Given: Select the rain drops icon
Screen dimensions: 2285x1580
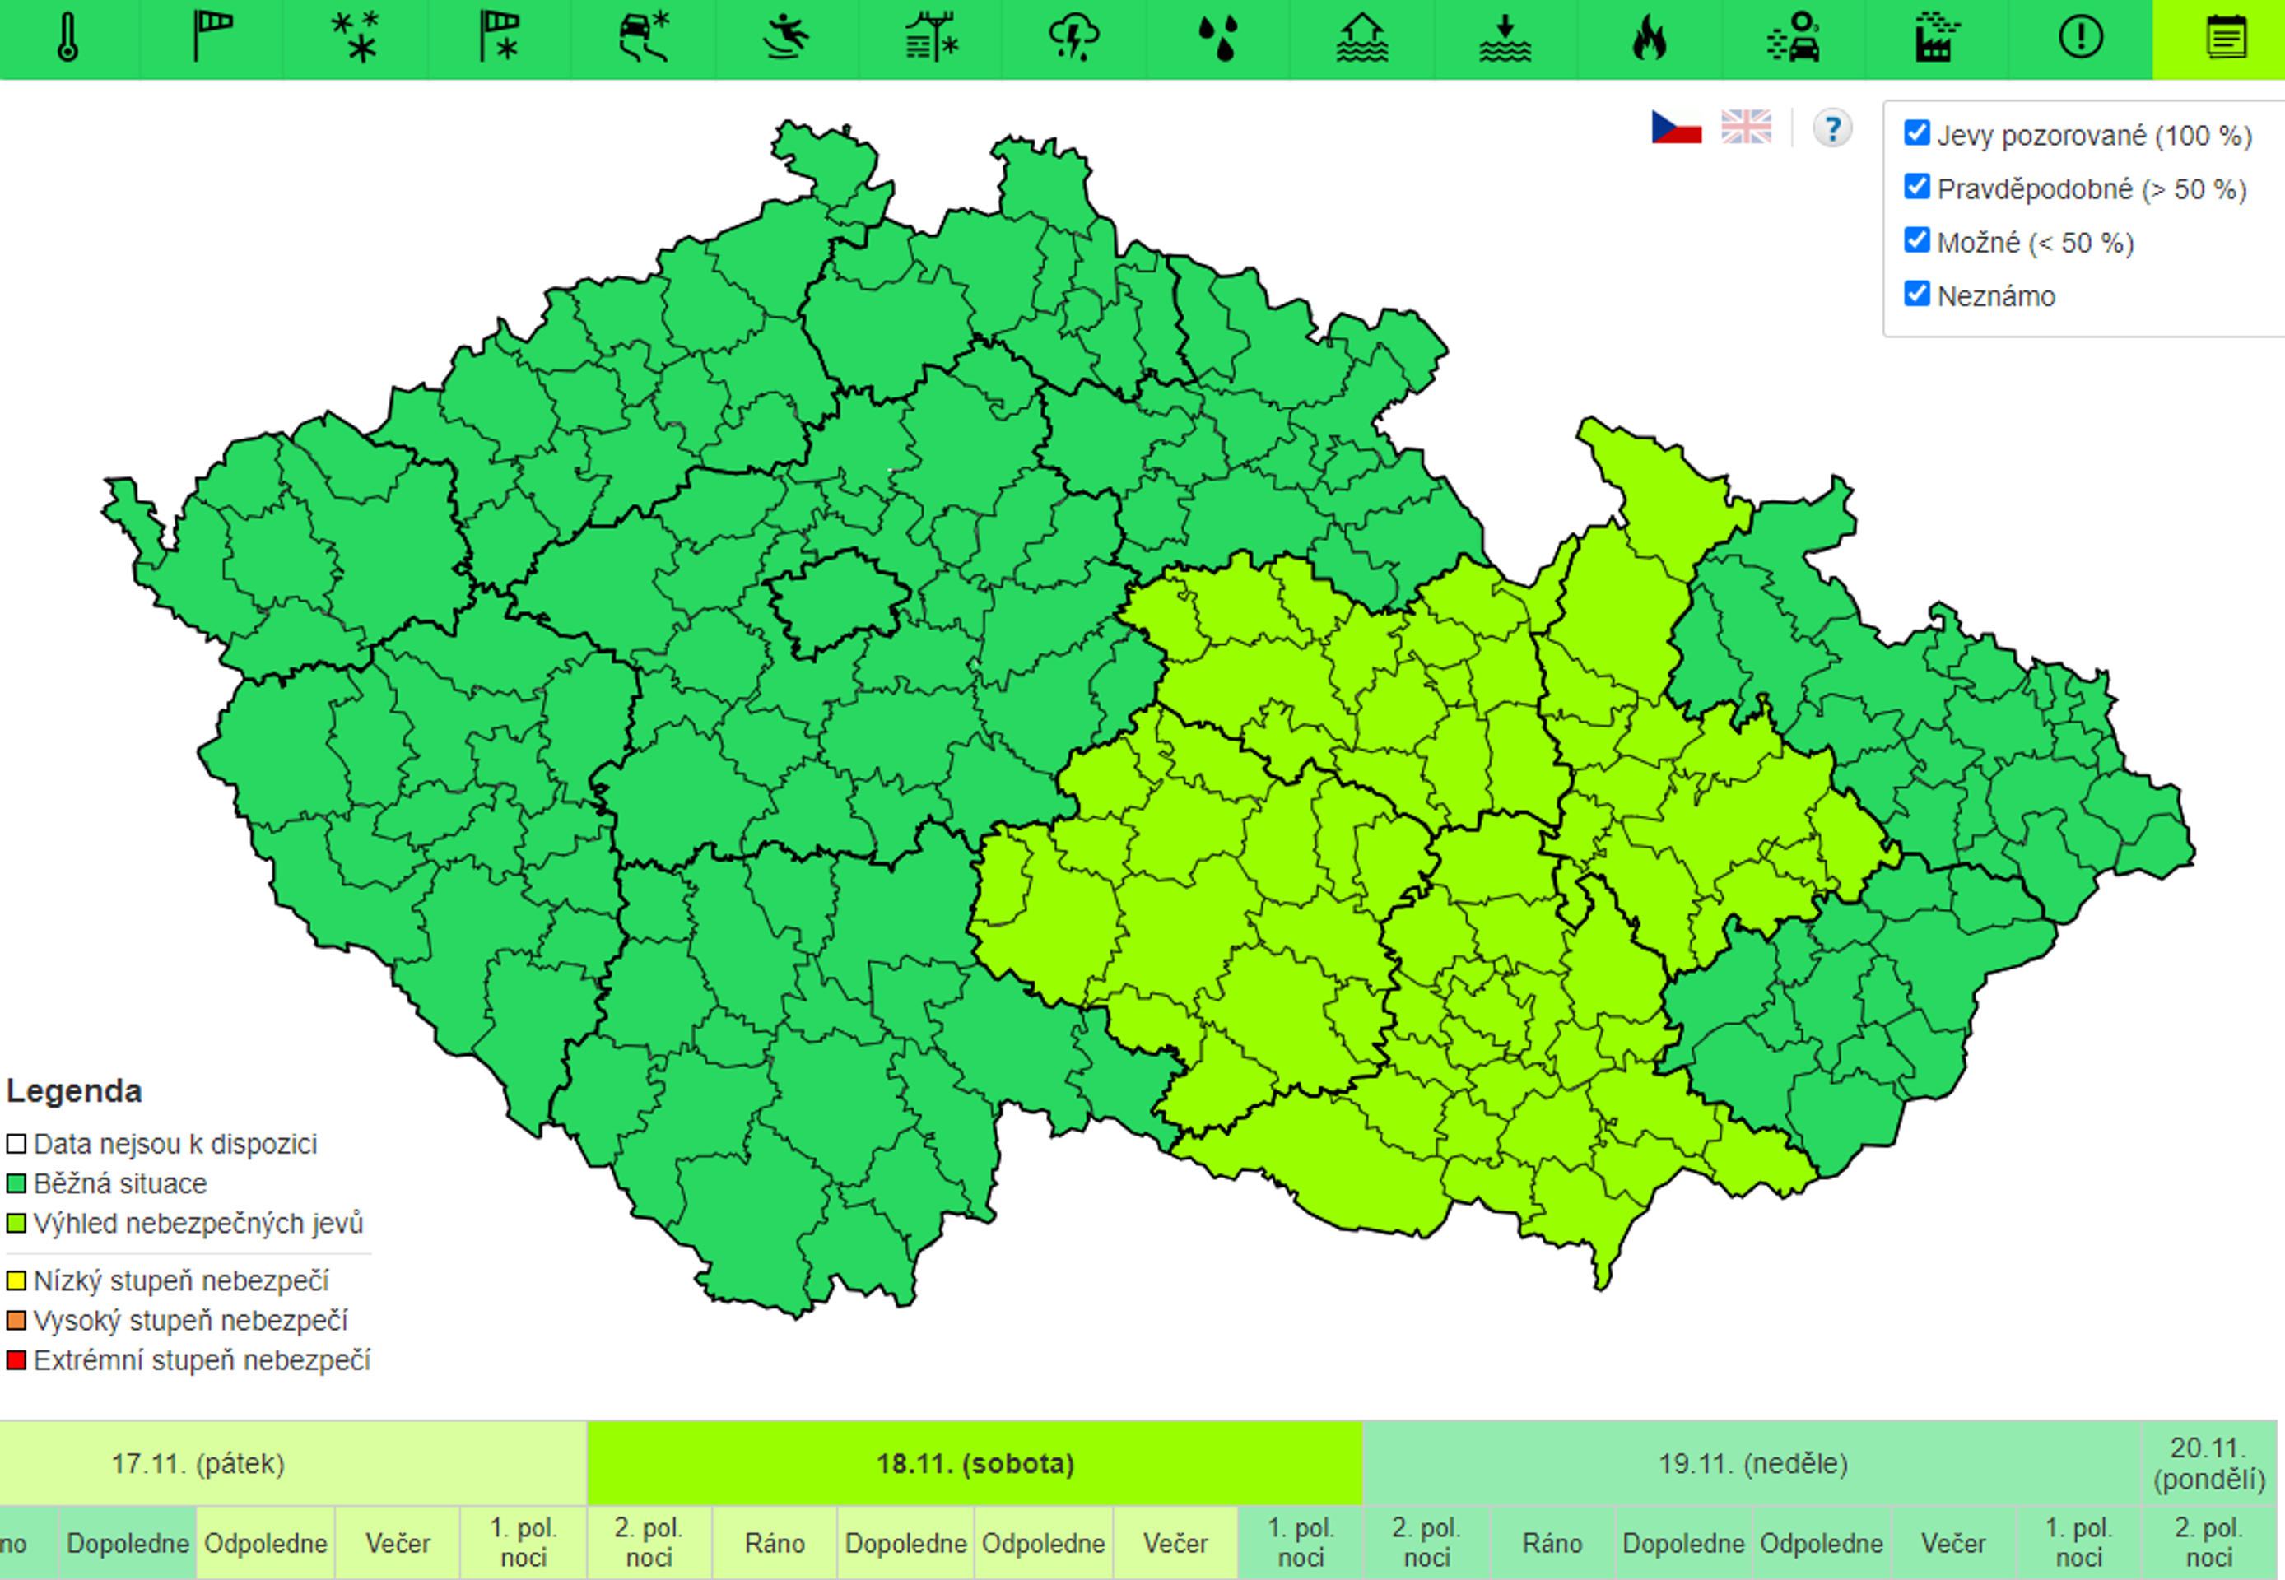Looking at the screenshot, I should point(1217,38).
